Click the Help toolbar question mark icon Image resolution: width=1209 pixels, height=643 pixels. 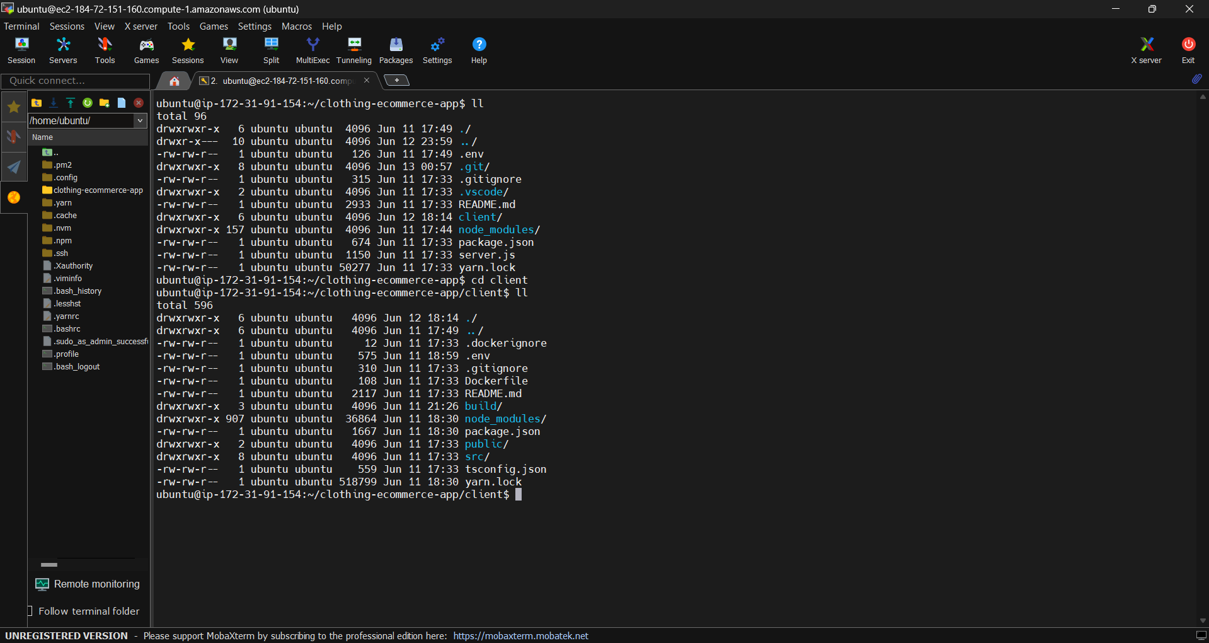coord(479,44)
